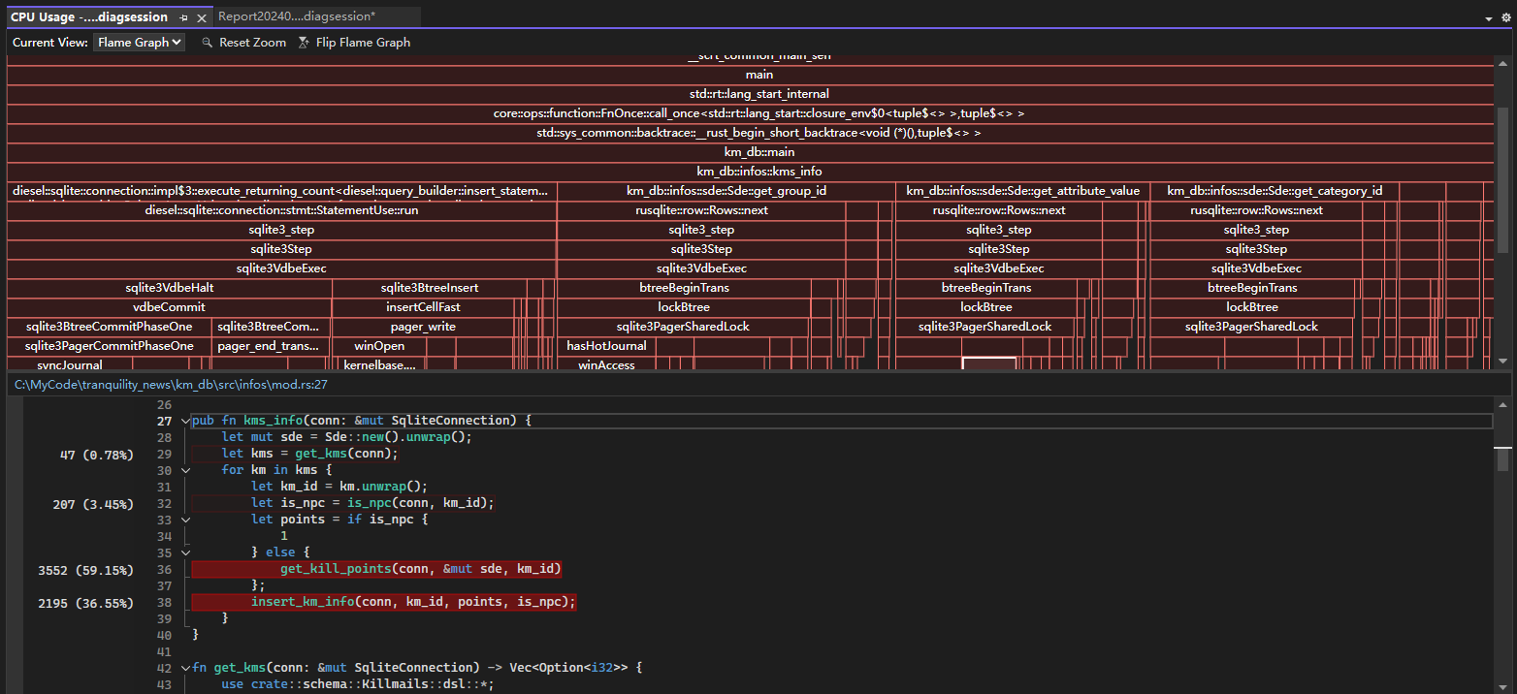Open the document tab list dropdown arrow
This screenshot has height=694, width=1517.
pos(1490,18)
